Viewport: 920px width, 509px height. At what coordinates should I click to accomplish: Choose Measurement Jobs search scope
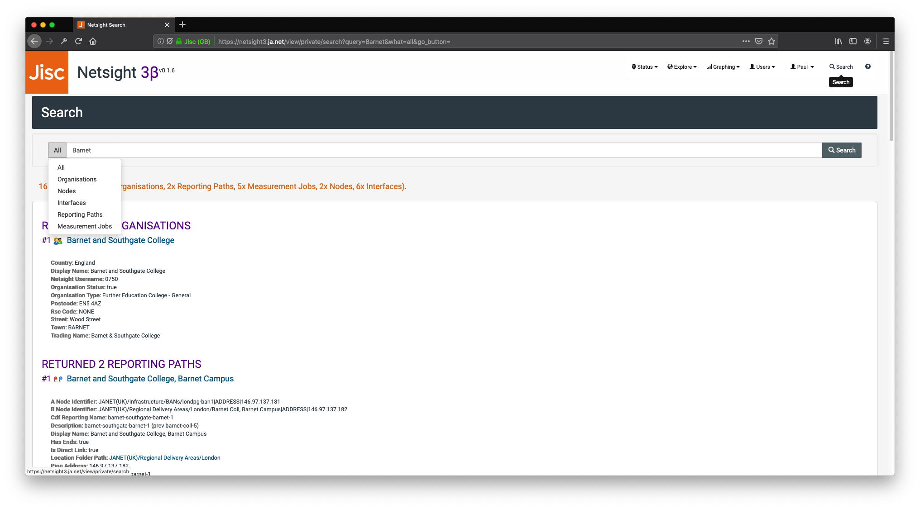point(85,226)
